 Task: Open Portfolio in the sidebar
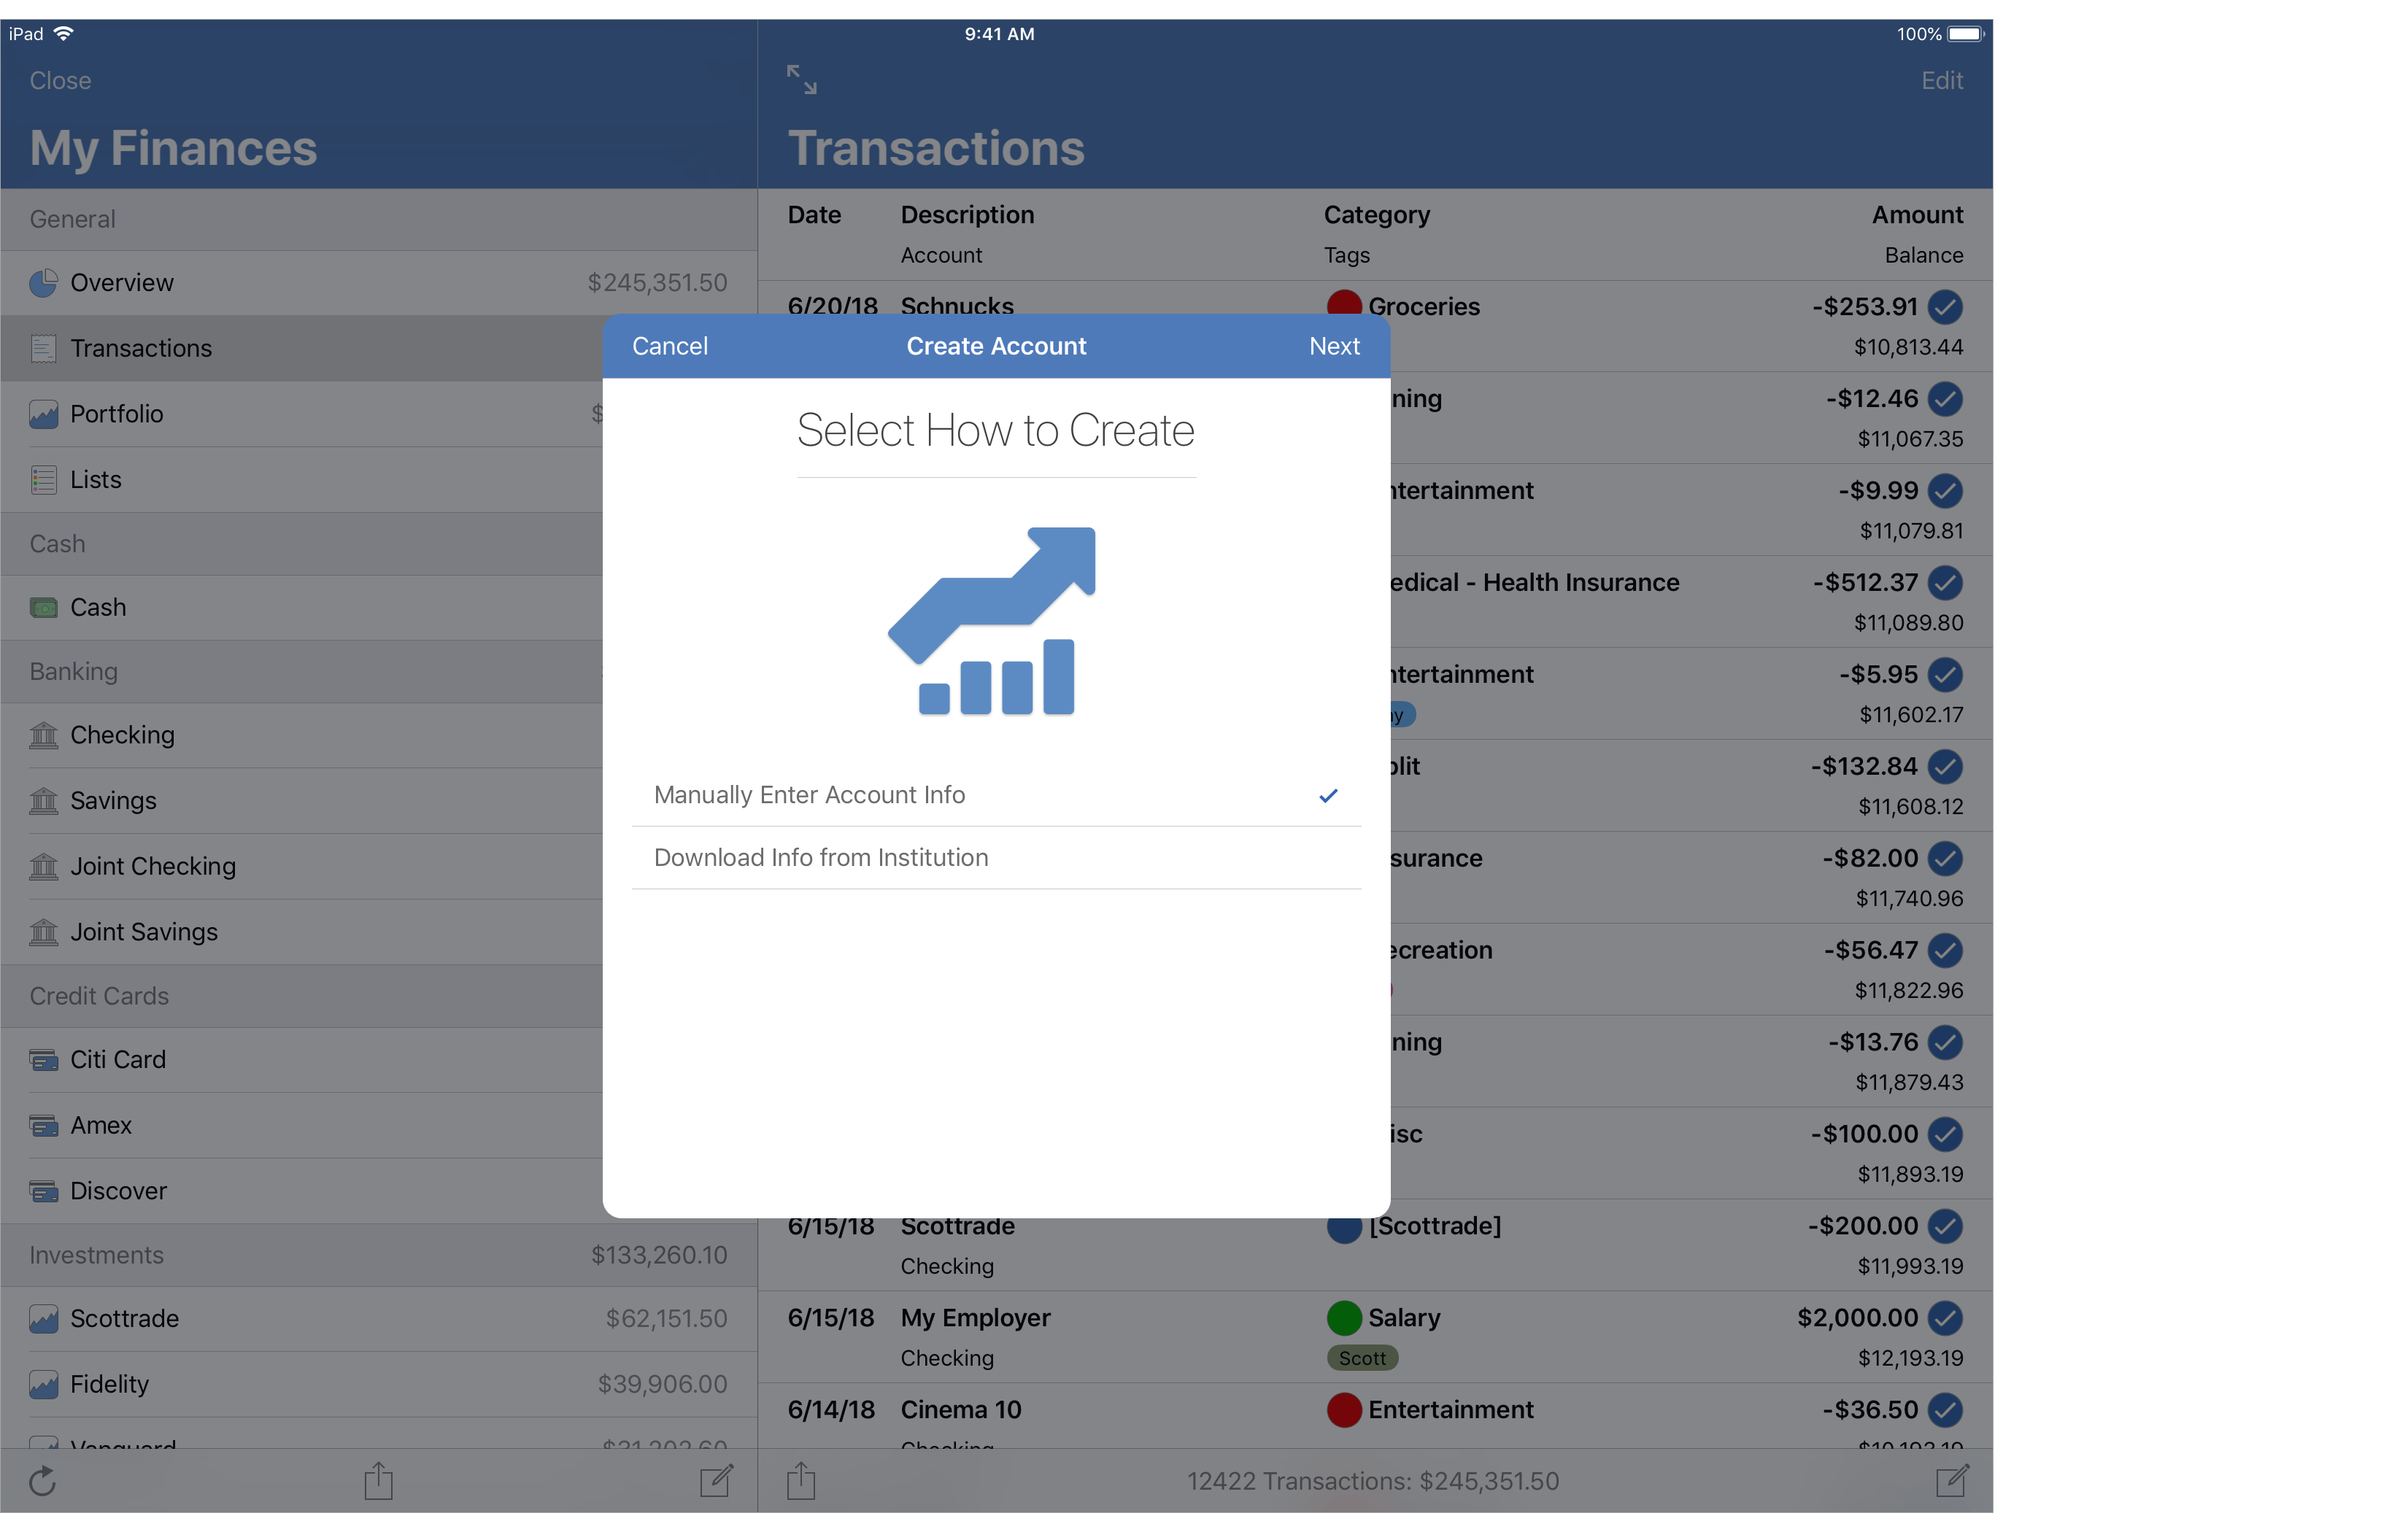click(x=301, y=414)
